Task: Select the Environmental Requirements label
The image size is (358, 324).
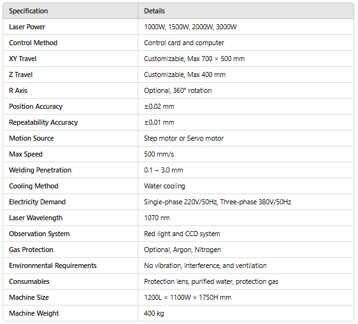Action: tap(53, 265)
